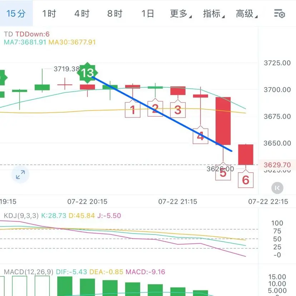Tap the gray K jump-to-latest button
The image size is (296, 296).
[x=277, y=188]
